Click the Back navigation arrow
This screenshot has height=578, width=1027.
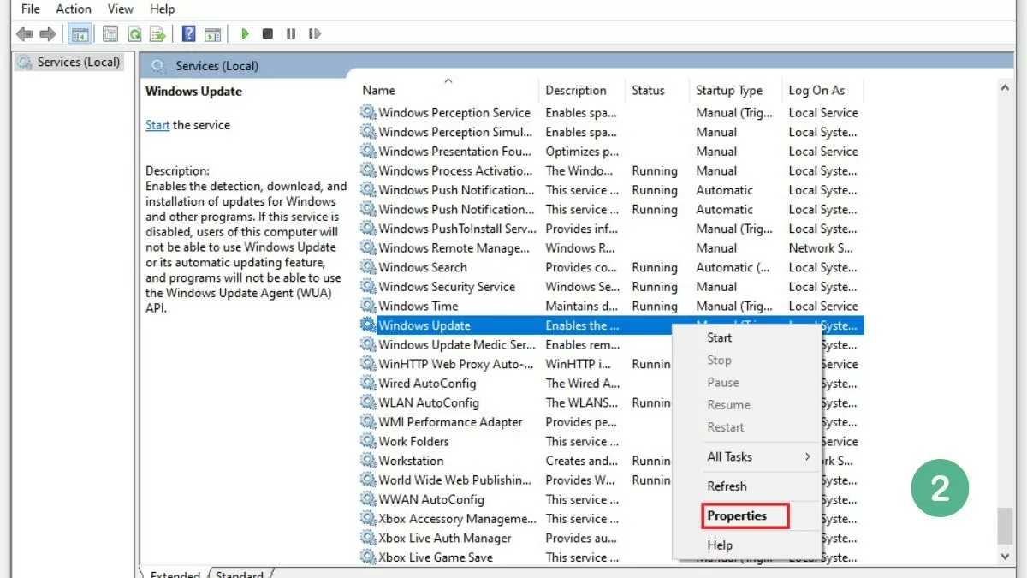23,33
